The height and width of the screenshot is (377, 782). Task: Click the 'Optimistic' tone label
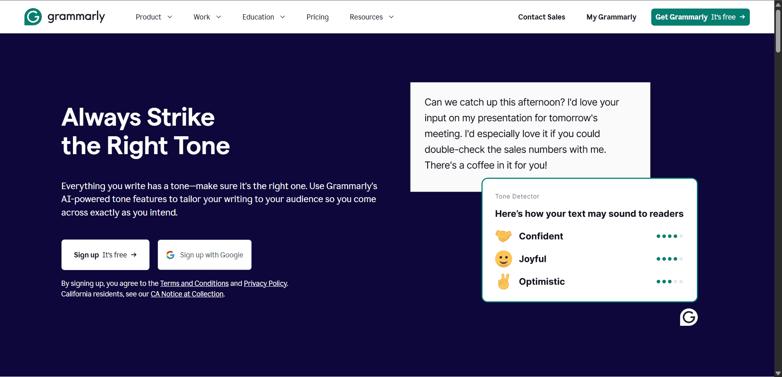pos(542,281)
